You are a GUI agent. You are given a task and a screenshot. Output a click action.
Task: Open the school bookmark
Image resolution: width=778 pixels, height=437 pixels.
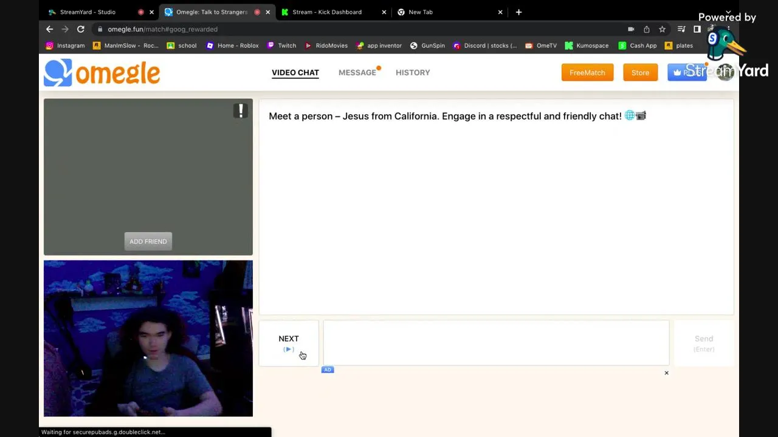tap(182, 46)
